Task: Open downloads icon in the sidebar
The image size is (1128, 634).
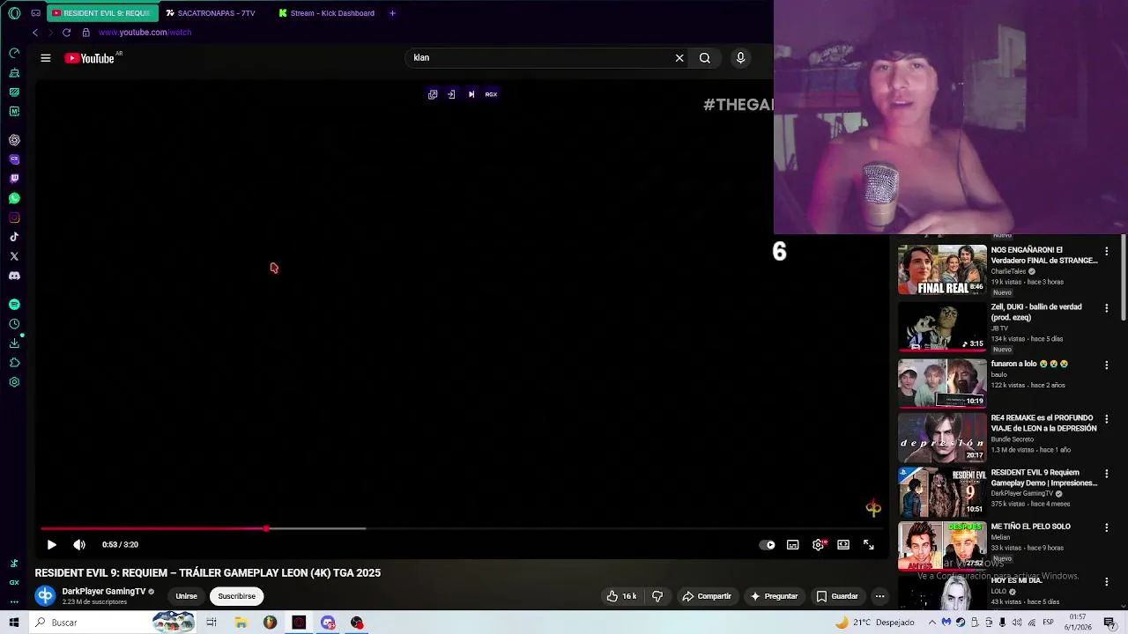Action: (x=14, y=343)
